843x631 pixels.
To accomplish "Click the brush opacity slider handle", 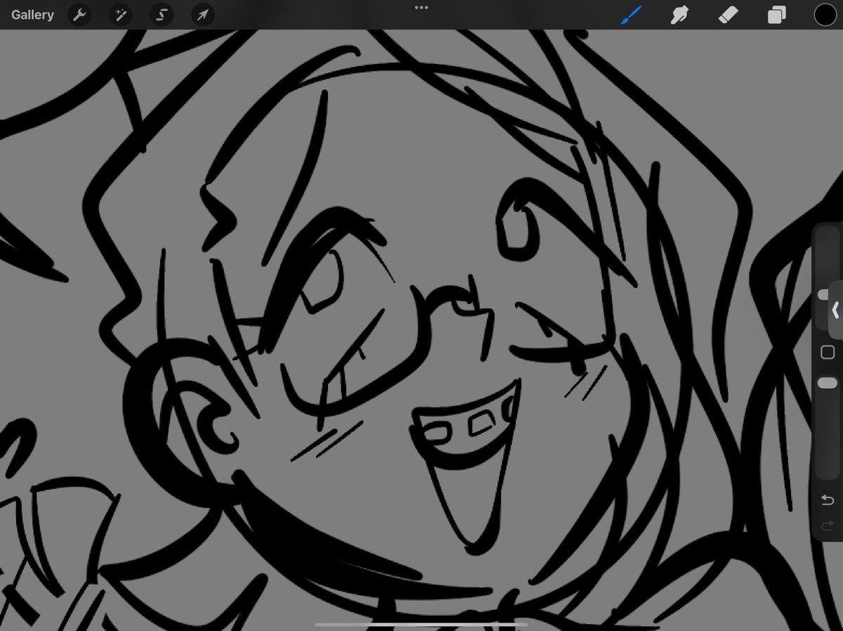I will (x=828, y=383).
